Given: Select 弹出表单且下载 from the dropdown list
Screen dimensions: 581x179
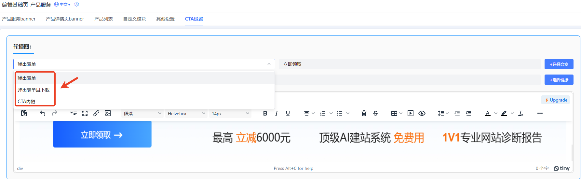Looking at the screenshot, I should 34,90.
